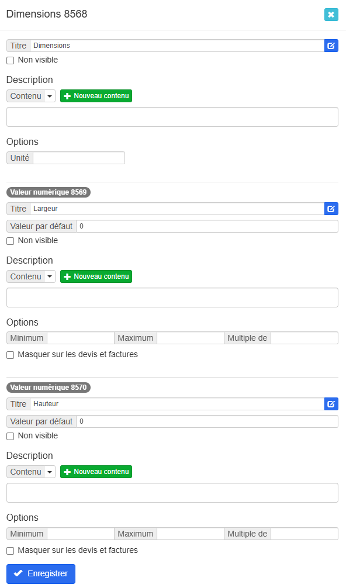Viewport: 346px width, 588px height.
Task: Click the Valeur par défaut field for Largeur
Action: (x=207, y=227)
